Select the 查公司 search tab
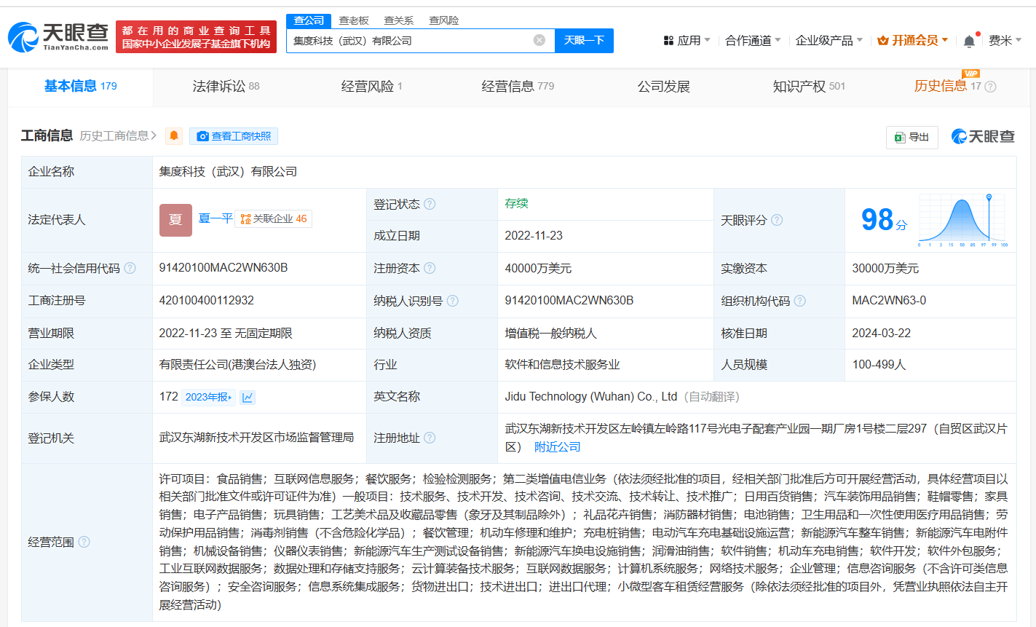Viewport: 1036px width, 627px height. (x=309, y=20)
